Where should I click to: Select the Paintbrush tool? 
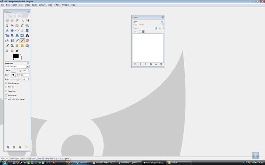(x=22, y=41)
